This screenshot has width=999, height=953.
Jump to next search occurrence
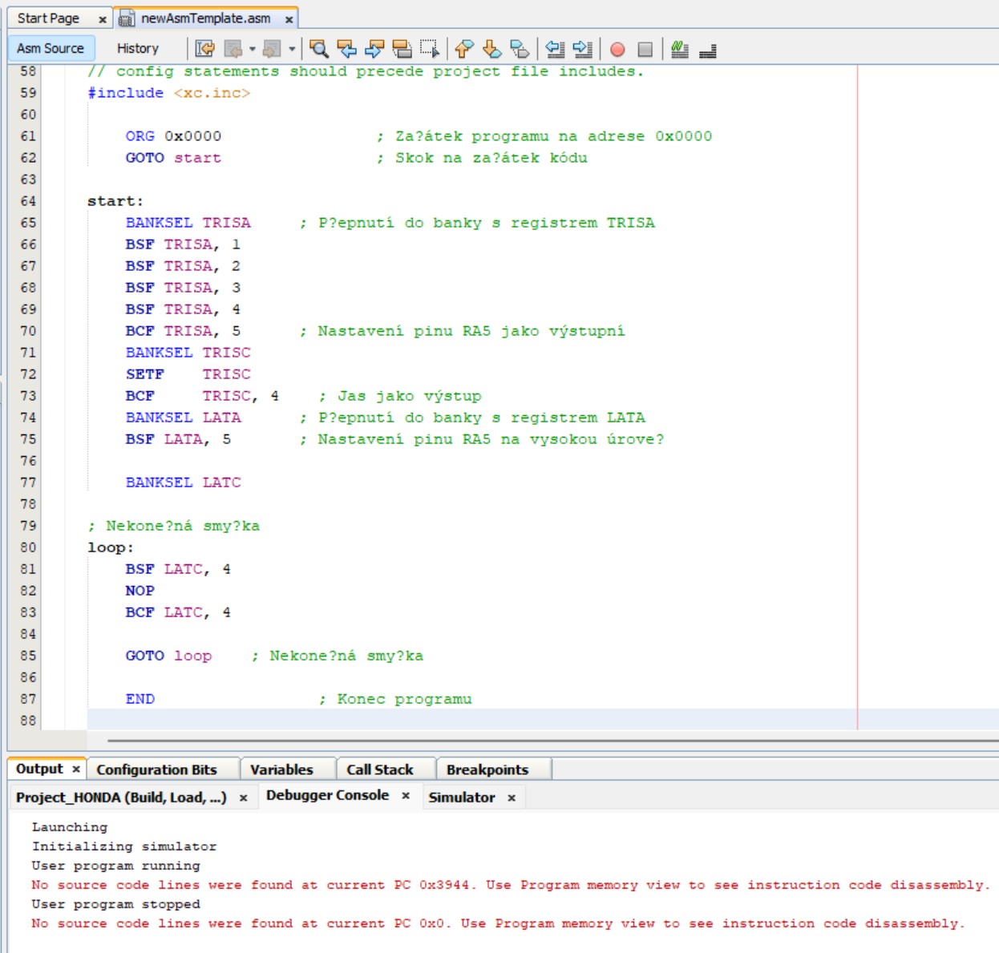click(x=374, y=49)
